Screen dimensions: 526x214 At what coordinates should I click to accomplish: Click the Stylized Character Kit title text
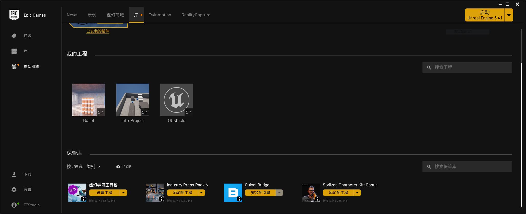(350, 185)
